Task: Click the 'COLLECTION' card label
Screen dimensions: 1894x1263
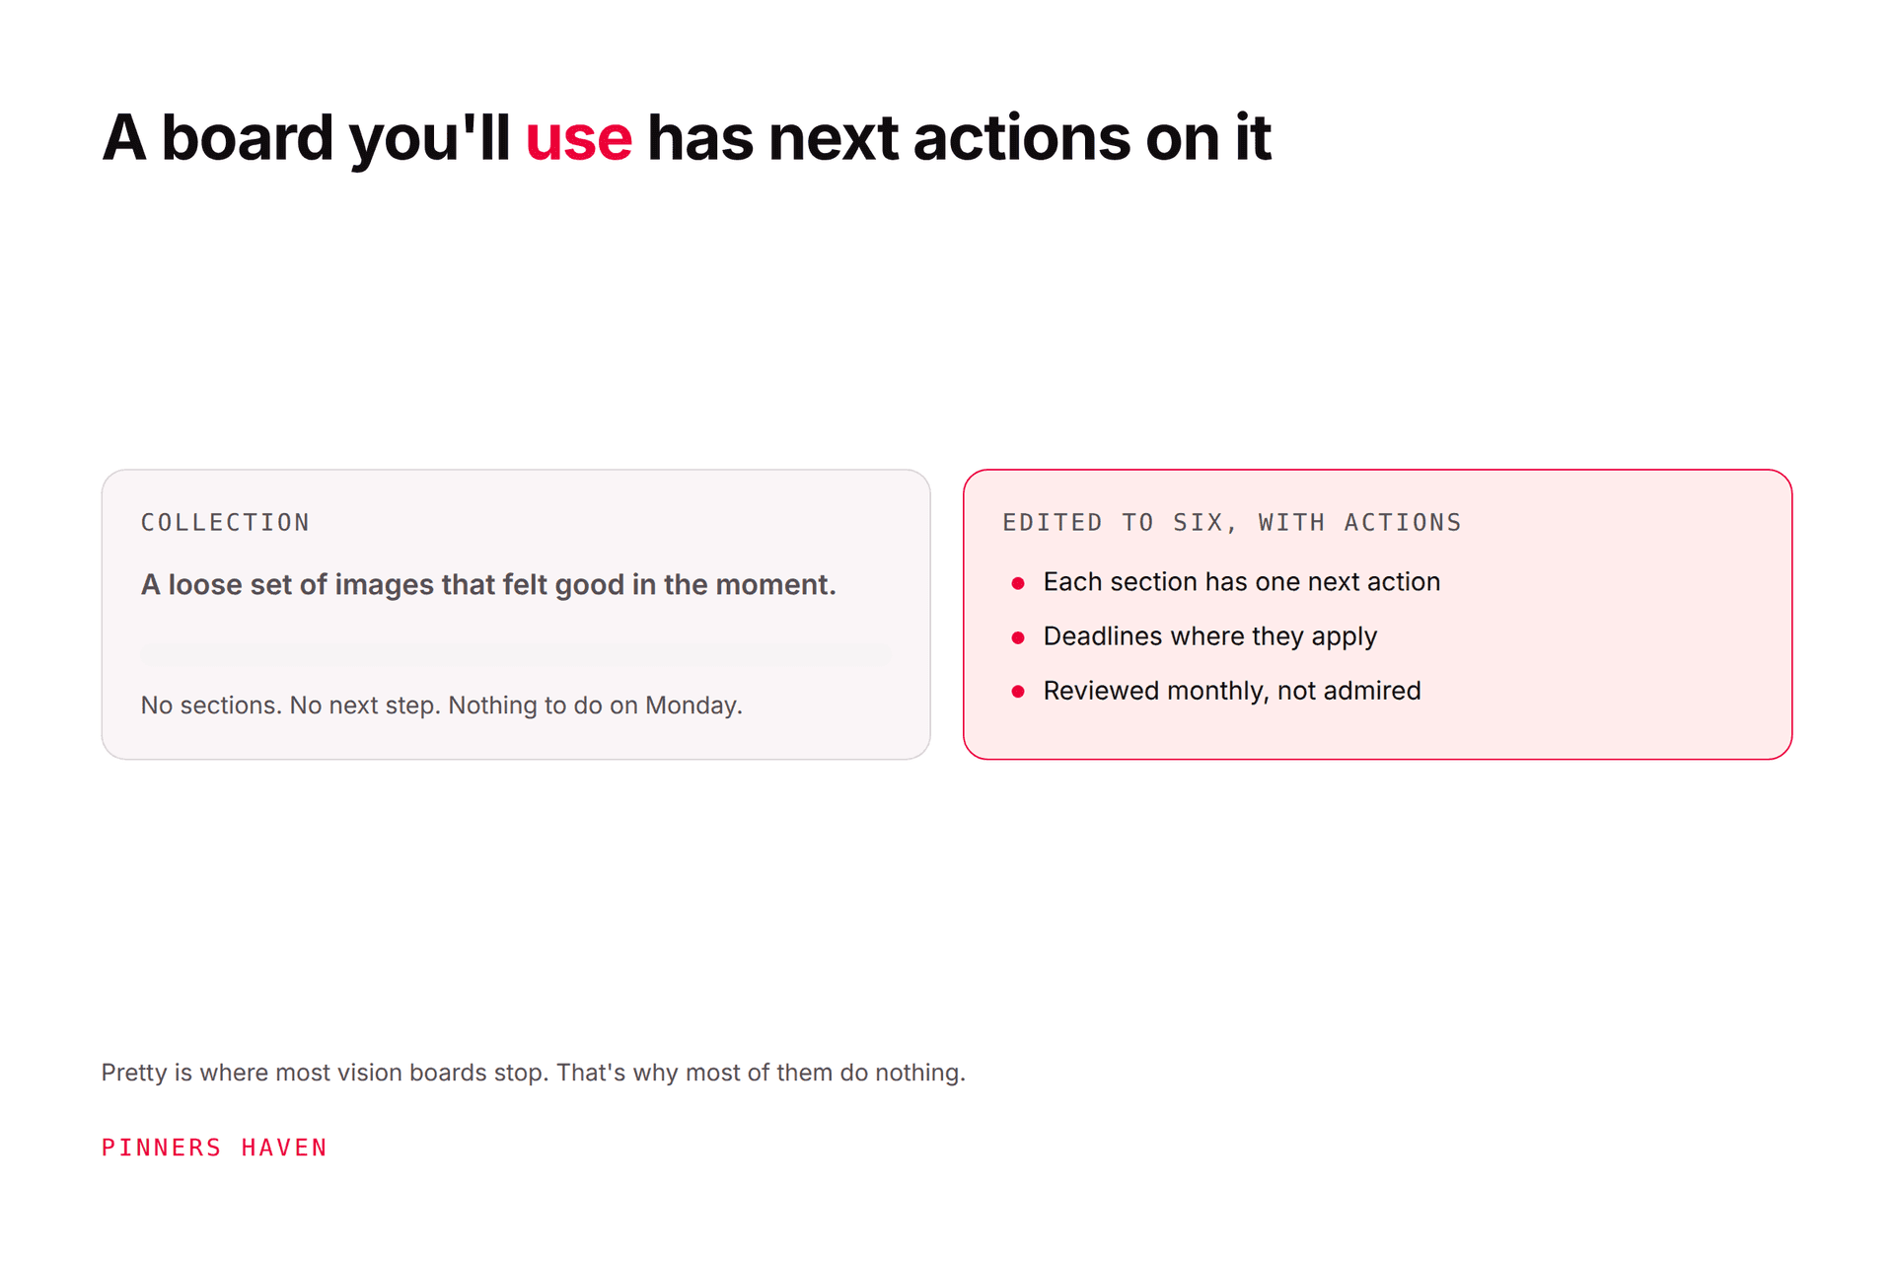Action: [x=226, y=522]
